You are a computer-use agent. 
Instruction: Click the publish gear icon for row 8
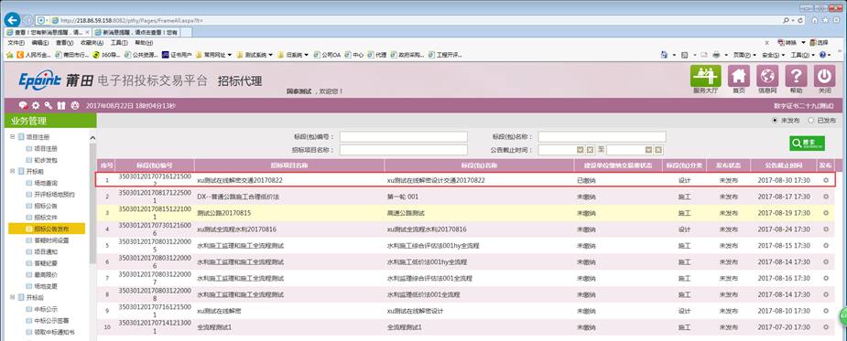[825, 294]
